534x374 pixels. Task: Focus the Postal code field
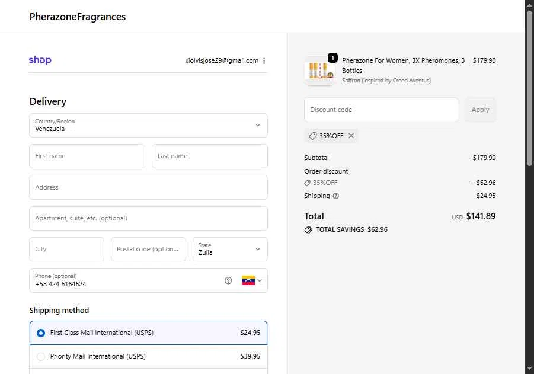(x=149, y=250)
